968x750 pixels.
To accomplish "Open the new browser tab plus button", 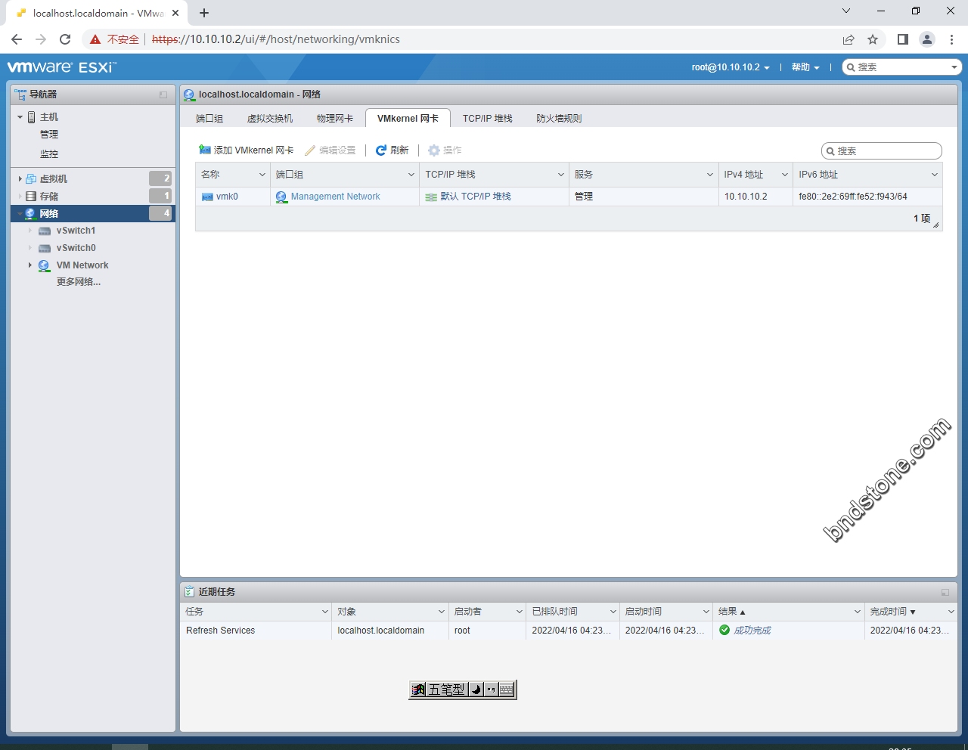I will 204,13.
